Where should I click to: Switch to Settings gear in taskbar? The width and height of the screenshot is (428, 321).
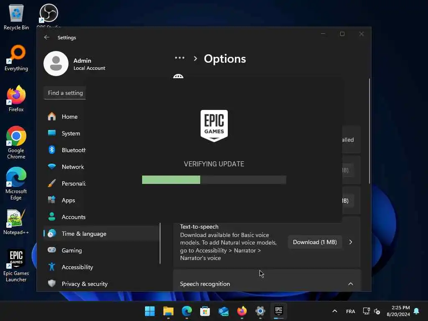[x=260, y=311]
